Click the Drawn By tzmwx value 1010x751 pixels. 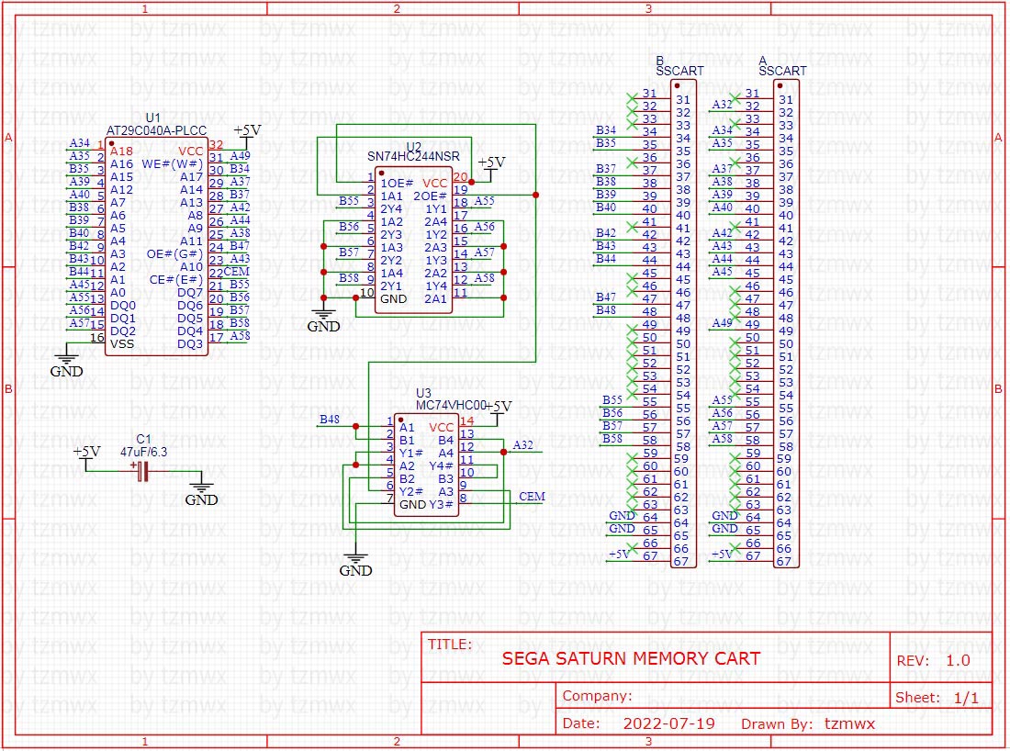pos(849,723)
